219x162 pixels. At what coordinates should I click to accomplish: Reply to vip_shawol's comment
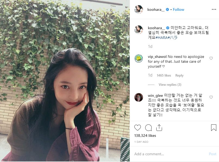(x=179, y=75)
